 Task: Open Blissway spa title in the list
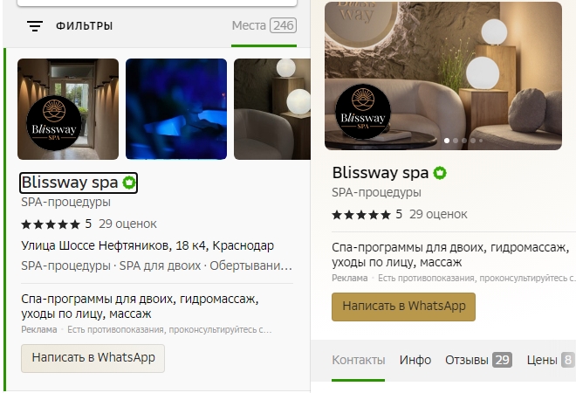pyautogui.click(x=70, y=183)
